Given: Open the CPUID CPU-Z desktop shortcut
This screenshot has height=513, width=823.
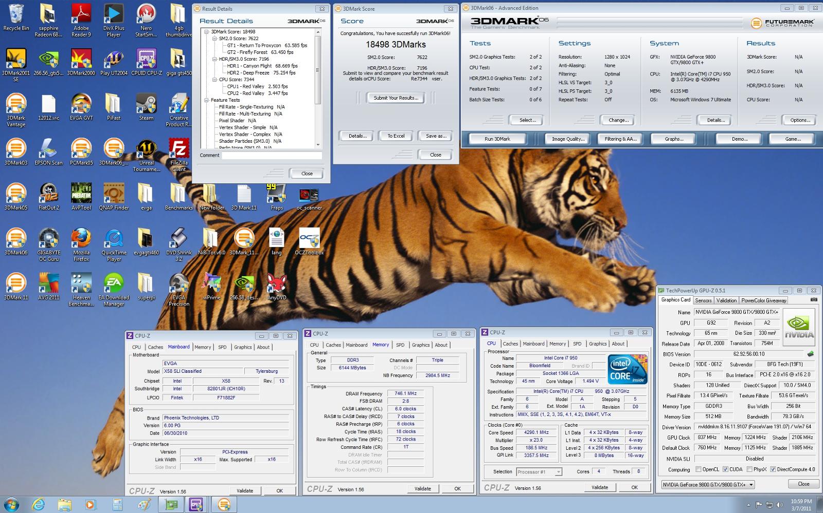Looking at the screenshot, I should tap(146, 63).
